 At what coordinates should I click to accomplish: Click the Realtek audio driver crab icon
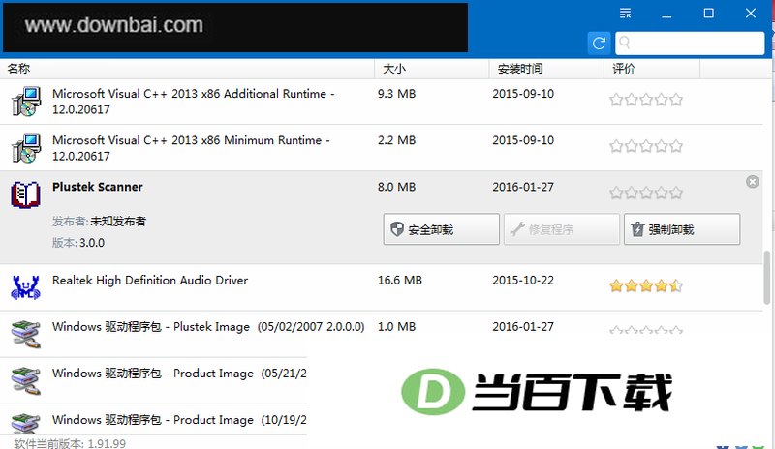tap(26, 287)
